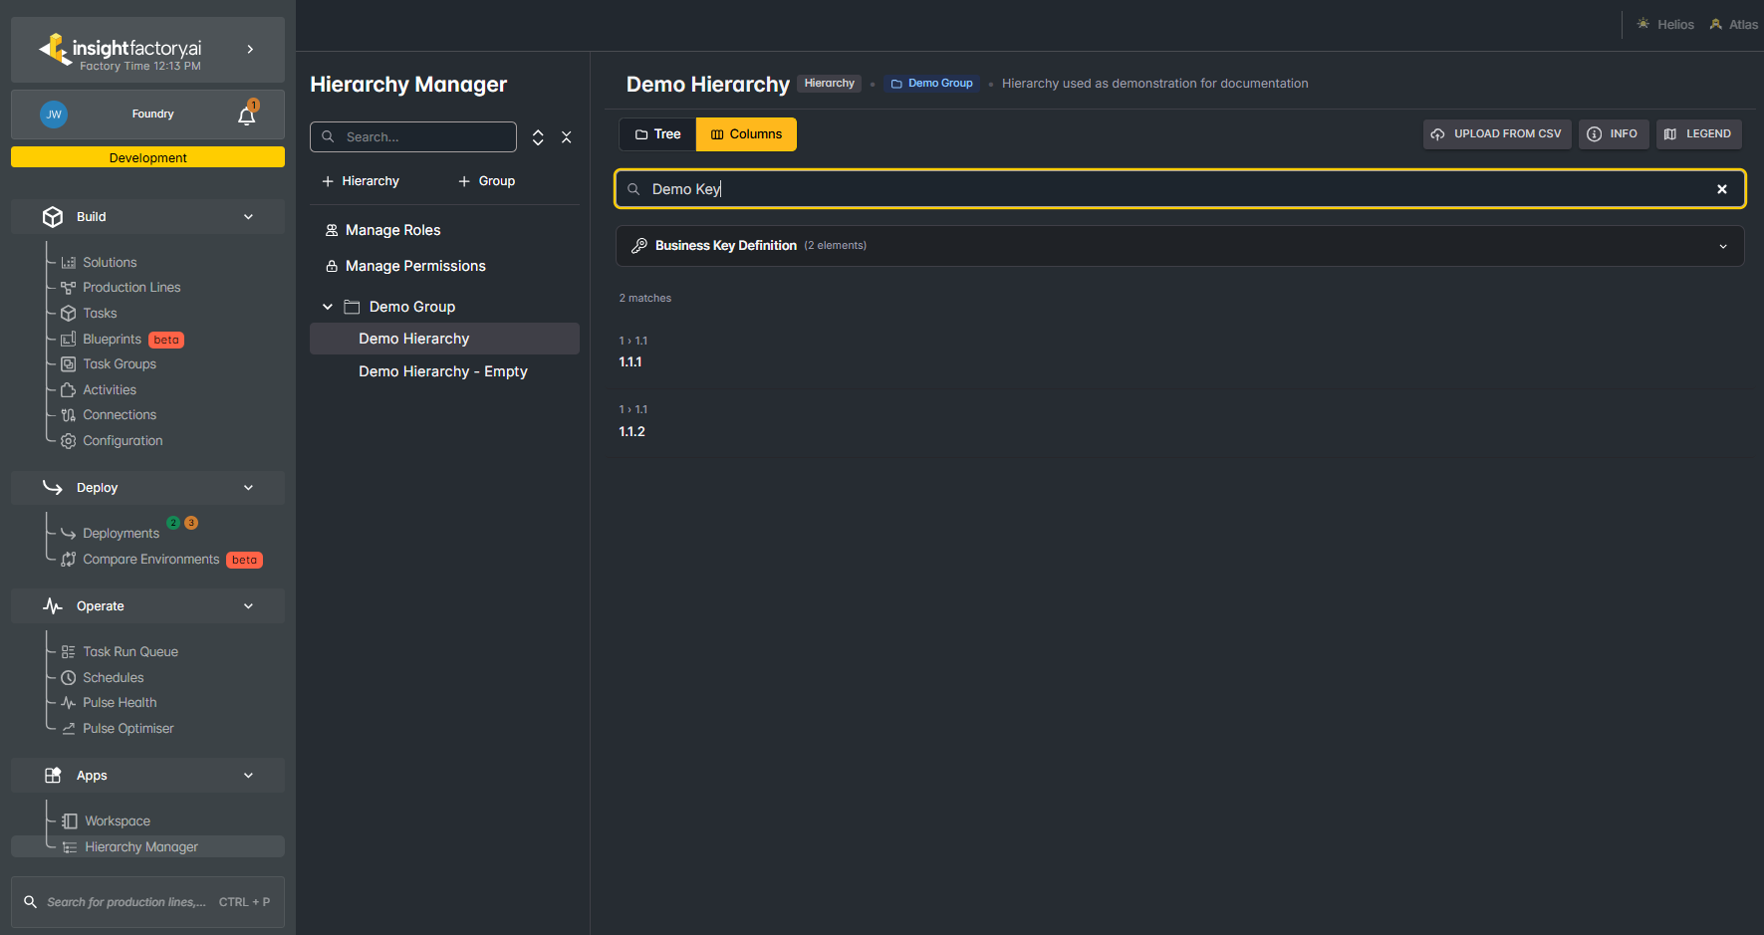
Task: Click the Hierarchy Manager search field
Action: point(413,137)
